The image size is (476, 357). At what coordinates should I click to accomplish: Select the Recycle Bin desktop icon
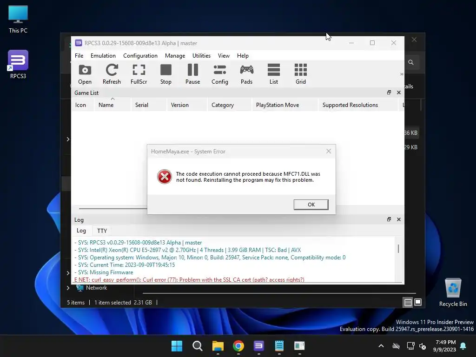pyautogui.click(x=453, y=292)
